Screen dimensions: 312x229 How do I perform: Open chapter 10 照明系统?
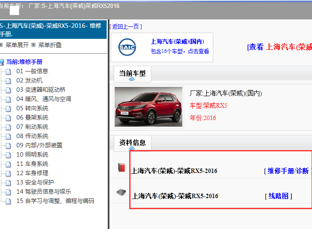click(32, 154)
